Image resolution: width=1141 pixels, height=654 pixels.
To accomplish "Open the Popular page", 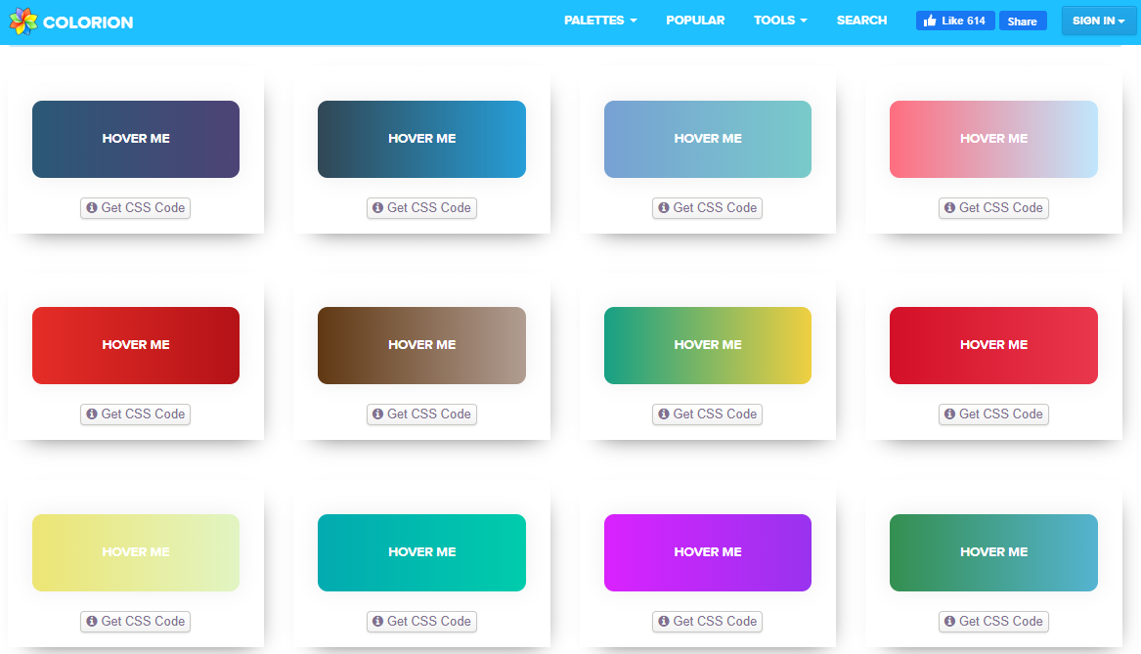I will tap(695, 21).
